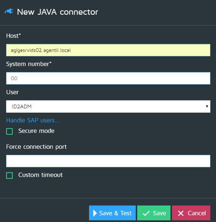Enable the Secure mode checkbox
The image size is (216, 222).
point(10,131)
